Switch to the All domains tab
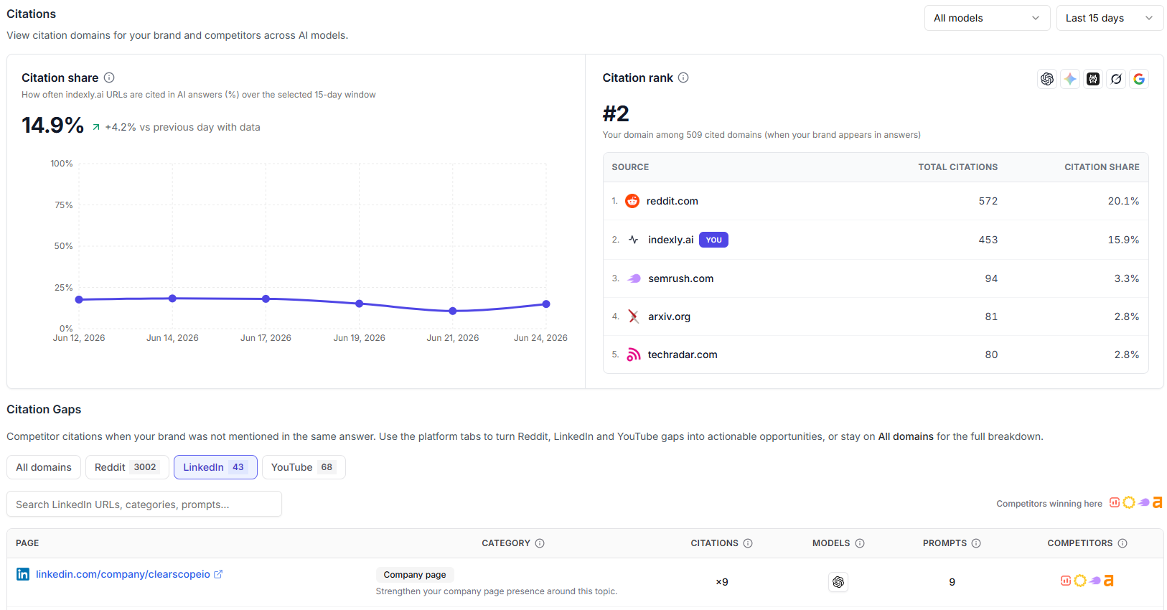The image size is (1167, 610). (44, 467)
